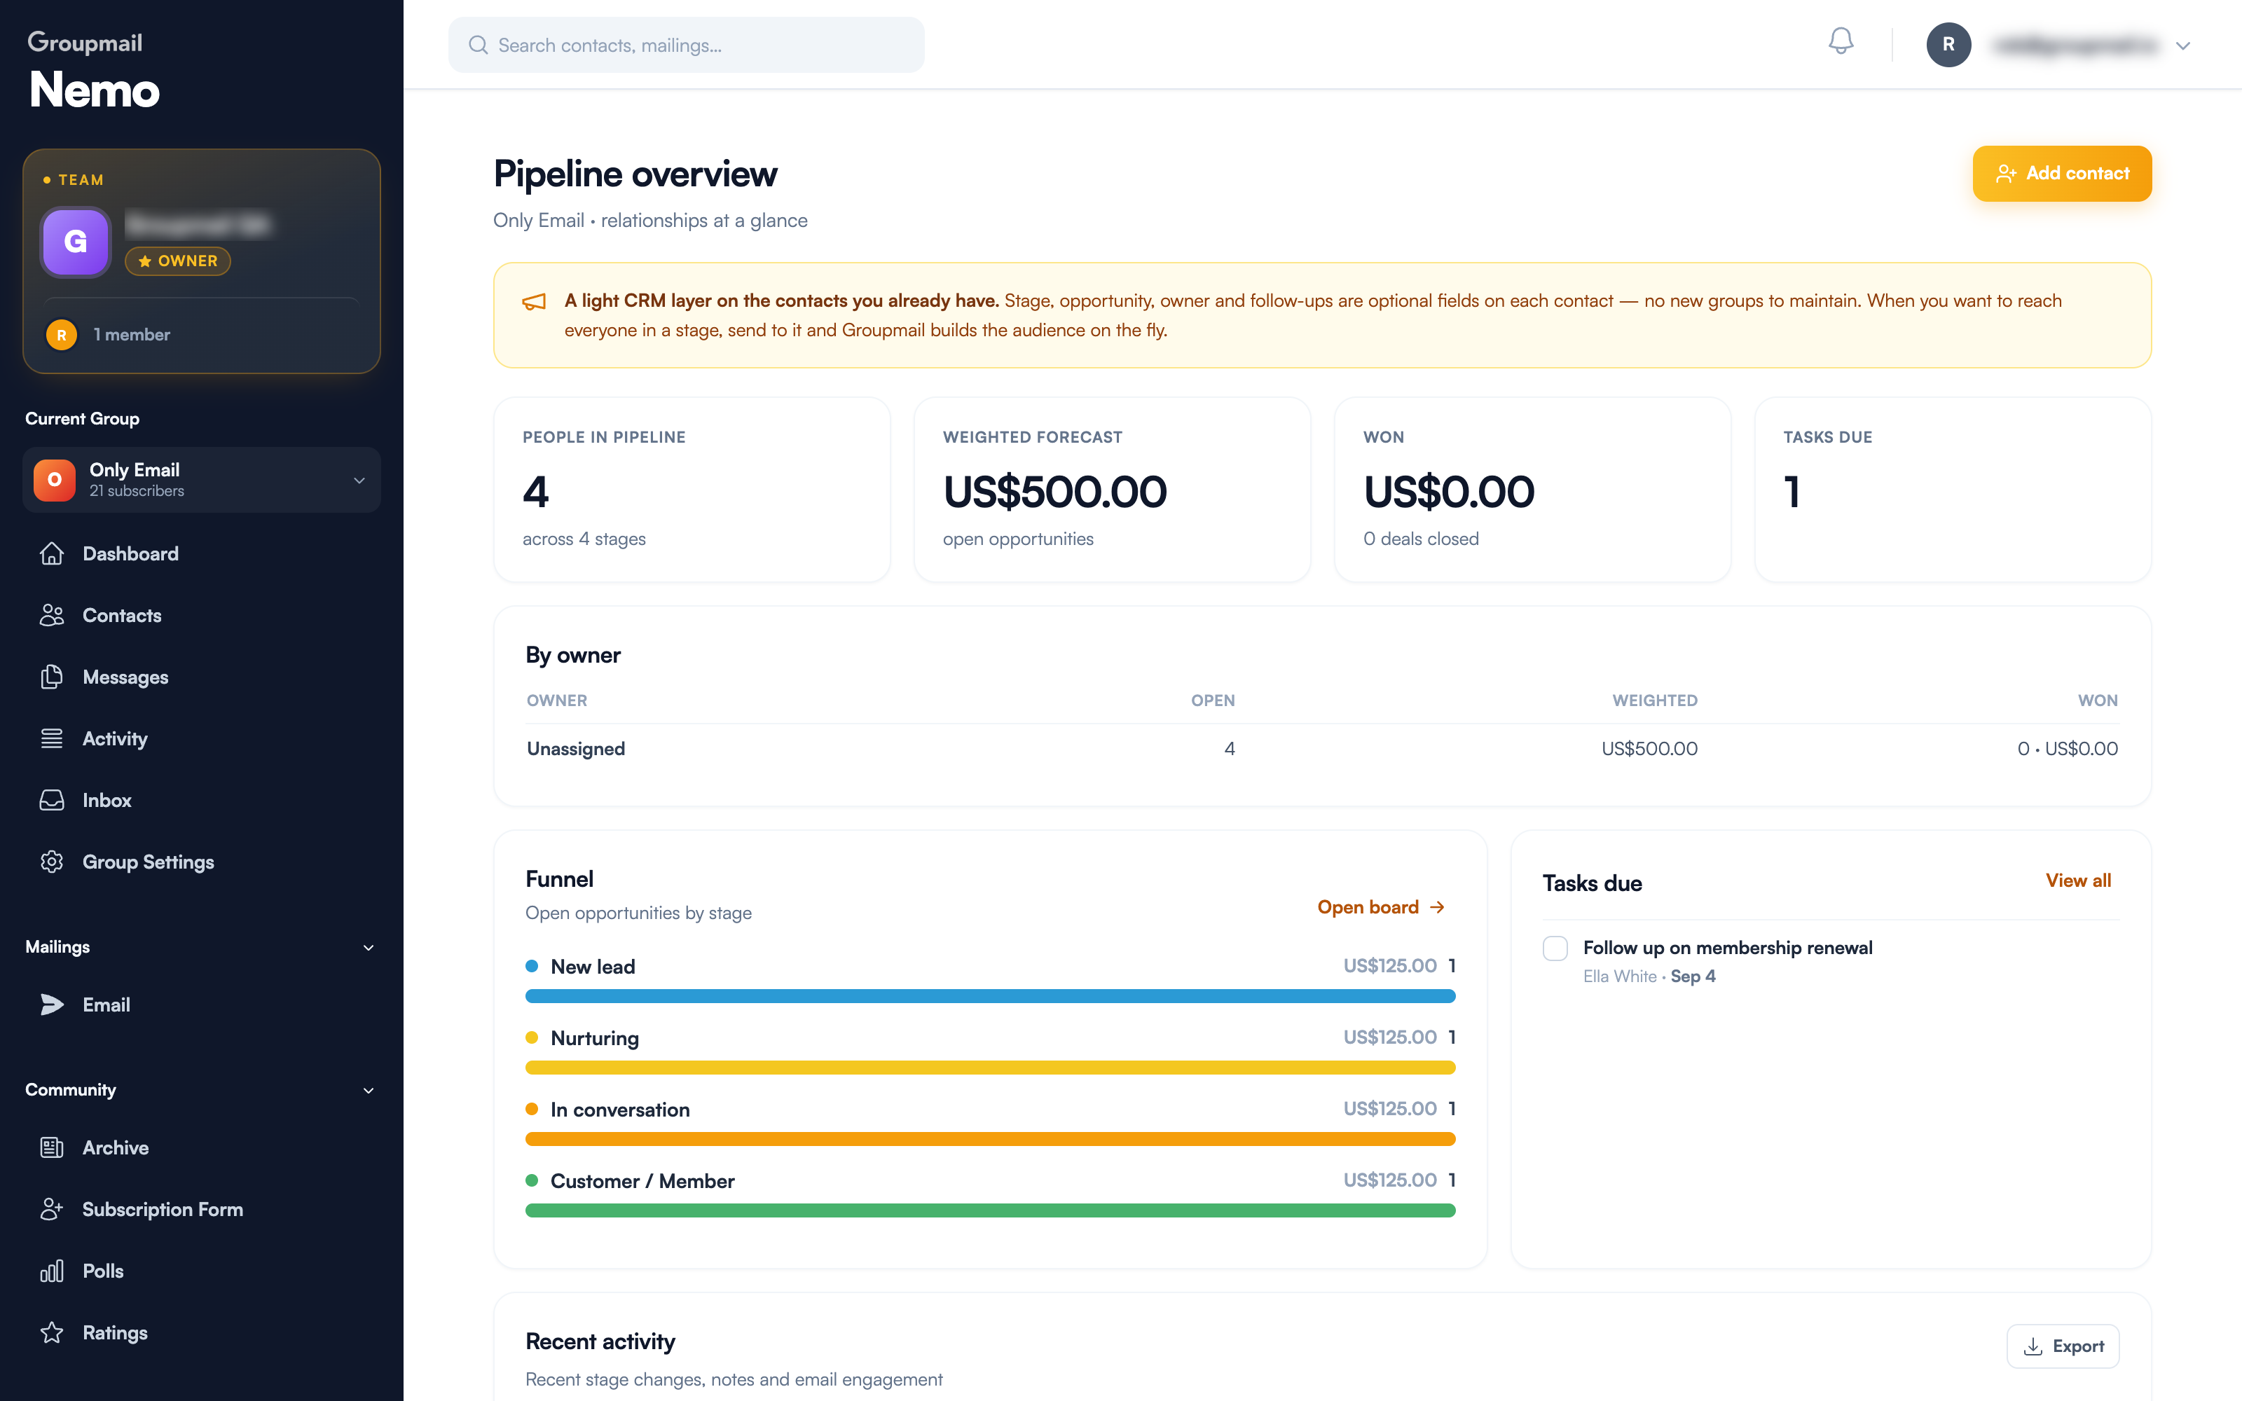Click the purple G team avatar
This screenshot has width=2242, height=1401.
(75, 242)
